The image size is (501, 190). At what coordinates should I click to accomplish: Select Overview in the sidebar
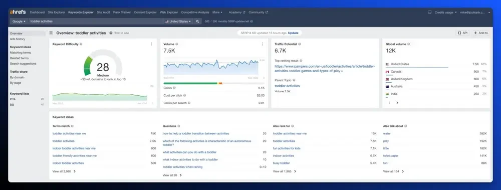click(x=27, y=33)
